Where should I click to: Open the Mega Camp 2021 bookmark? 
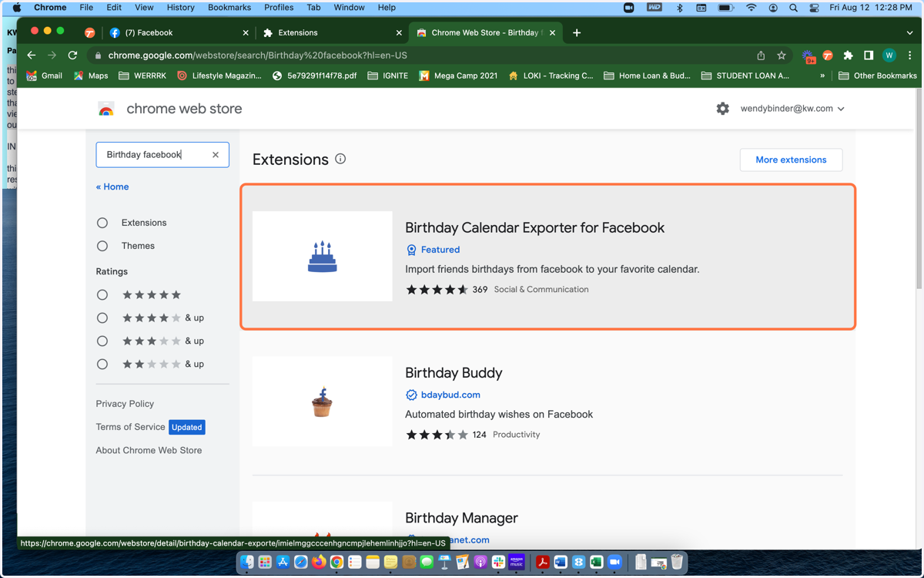(458, 76)
